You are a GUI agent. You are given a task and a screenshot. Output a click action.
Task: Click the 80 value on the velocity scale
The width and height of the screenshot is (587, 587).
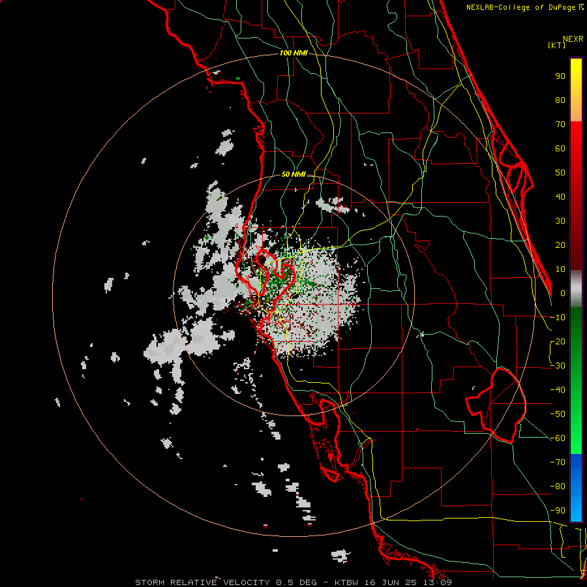click(560, 100)
